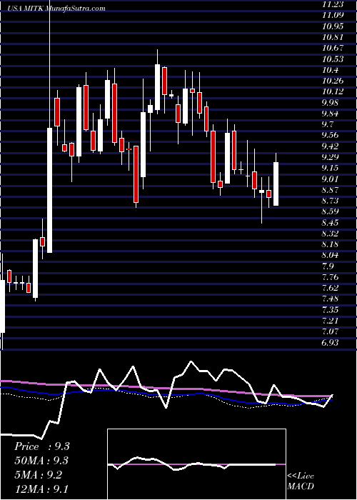
Task: Select the 10.26 price axis label
Action: click(333, 80)
